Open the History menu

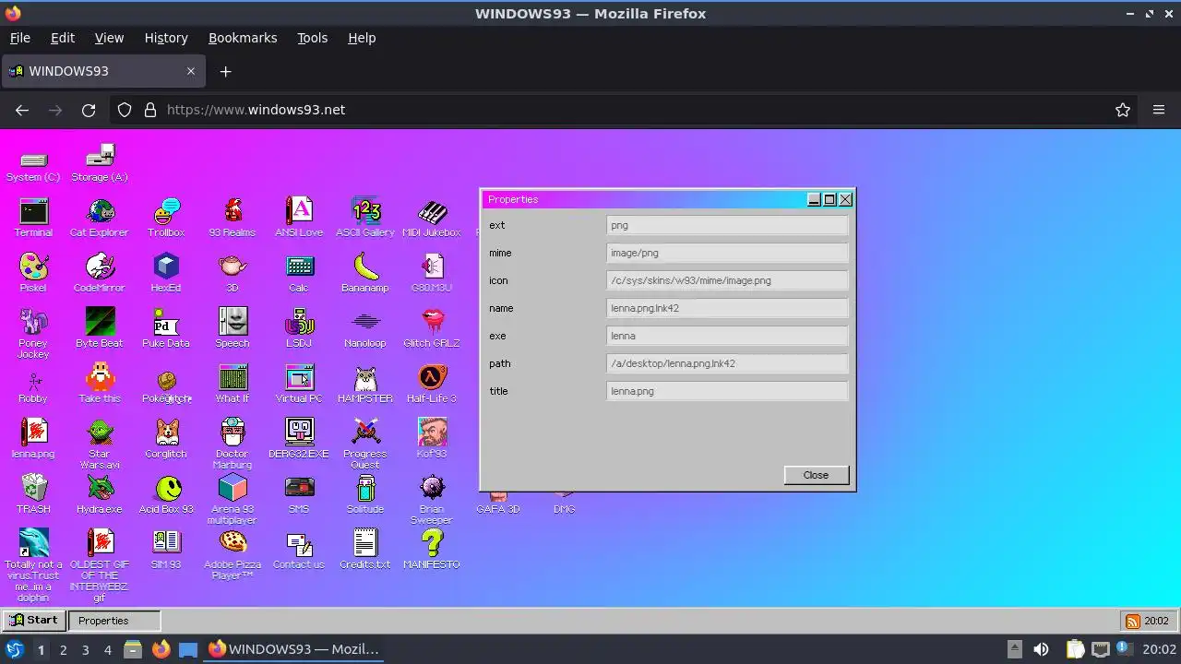[166, 38]
